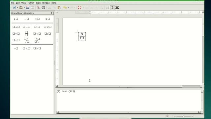The image size is (211, 119).
Task: Click the zoom in plus button
Action: [192, 116]
